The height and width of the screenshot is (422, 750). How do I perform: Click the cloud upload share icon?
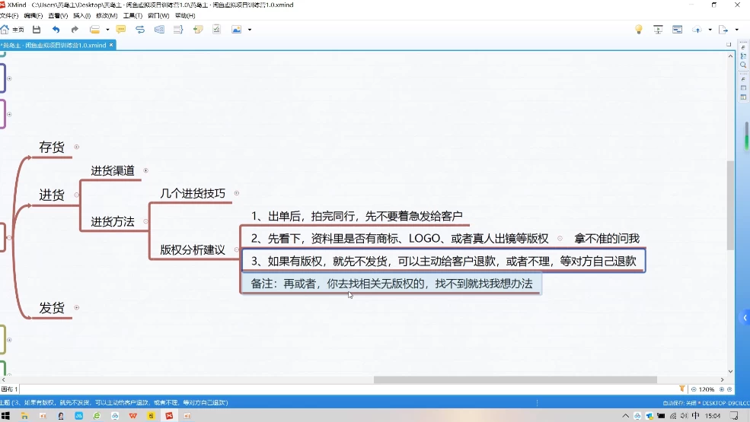[697, 30]
